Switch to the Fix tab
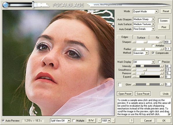Image resolution: width=173 pixels, height=125 pixels. click(x=157, y=37)
